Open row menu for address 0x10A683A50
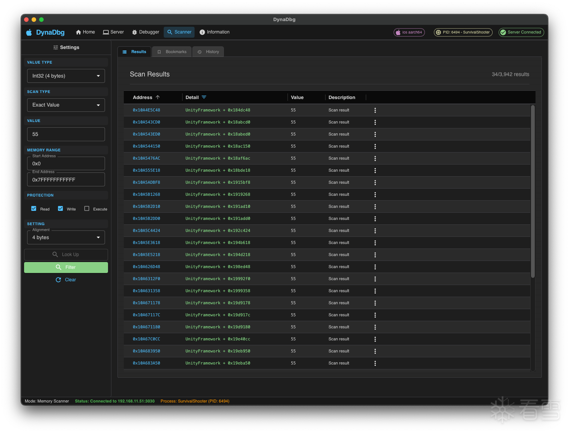This screenshot has width=569, height=433. tap(375, 363)
